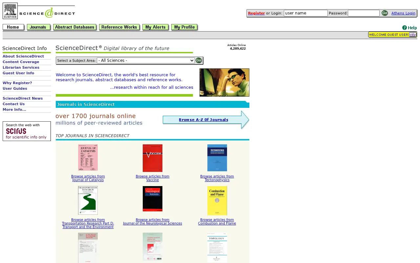This screenshot has width=420, height=263.
Task: Open the User Guides link
Action: click(15, 88)
